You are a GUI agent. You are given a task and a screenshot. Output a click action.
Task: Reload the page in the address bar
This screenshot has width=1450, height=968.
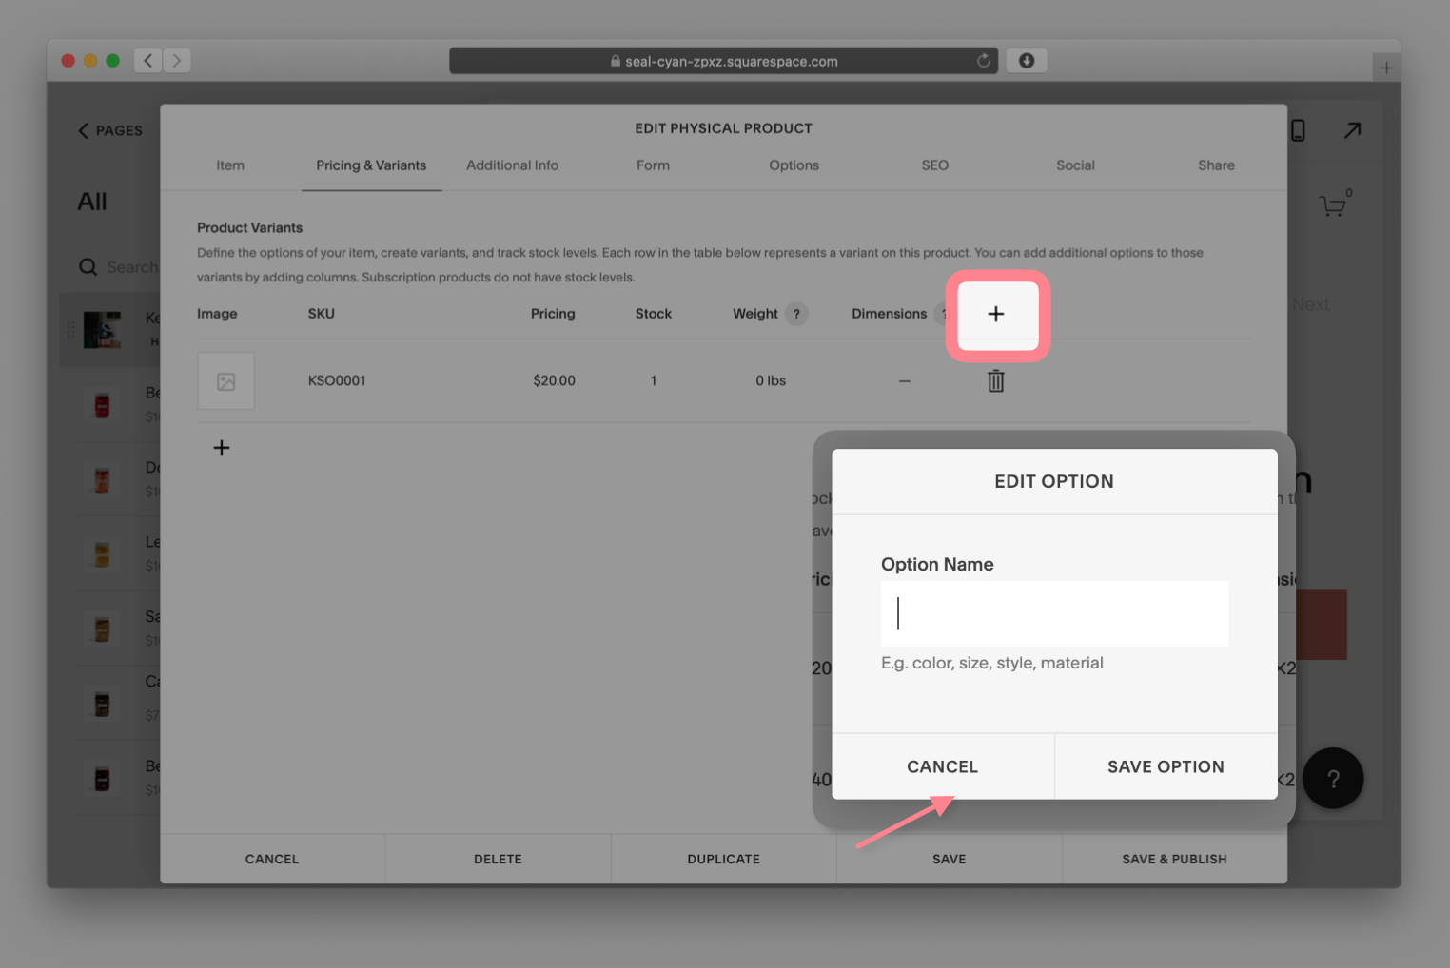click(x=983, y=61)
